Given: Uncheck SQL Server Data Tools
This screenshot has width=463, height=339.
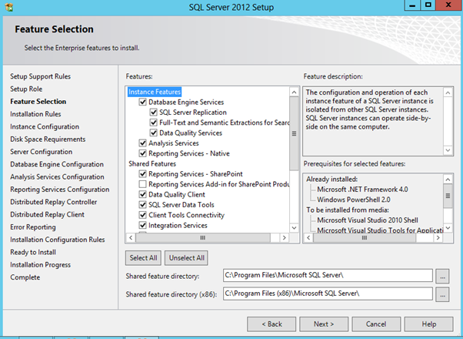Looking at the screenshot, I should coord(142,205).
